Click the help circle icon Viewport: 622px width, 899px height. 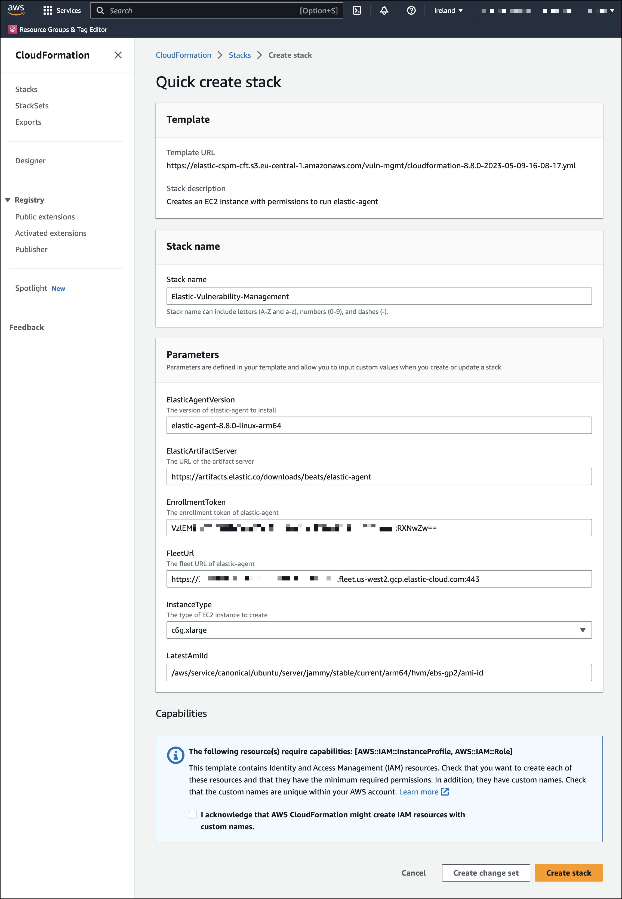410,11
